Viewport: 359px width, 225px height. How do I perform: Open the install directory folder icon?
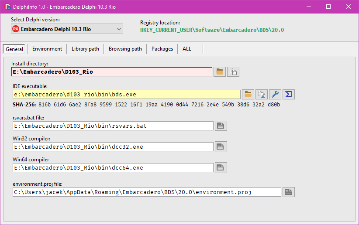point(220,72)
